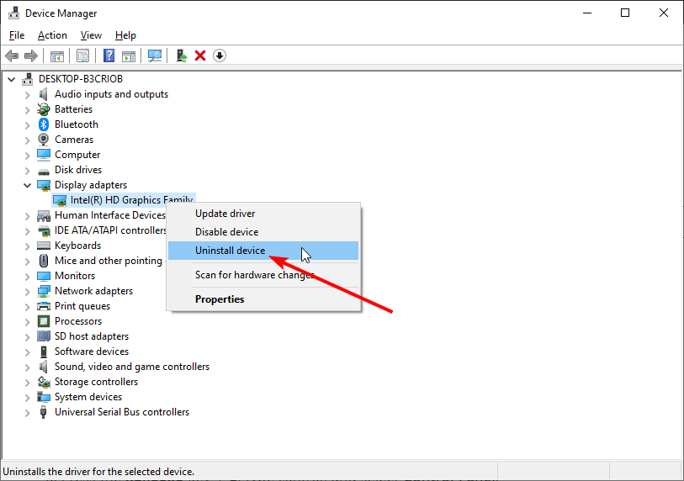Click the DESKTOP-B3CRIOB computer root icon

coord(28,79)
